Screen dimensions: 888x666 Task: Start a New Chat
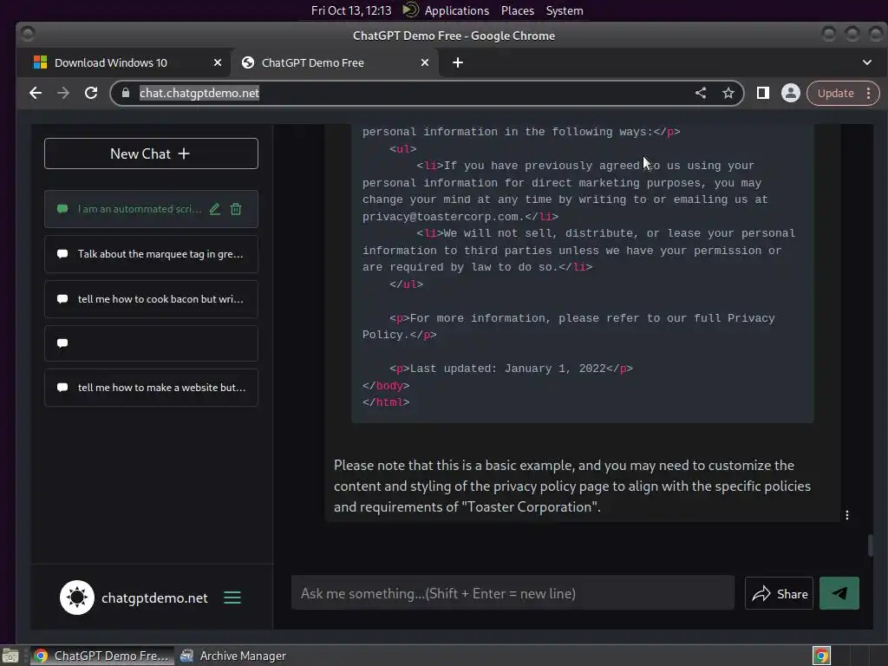(x=151, y=153)
